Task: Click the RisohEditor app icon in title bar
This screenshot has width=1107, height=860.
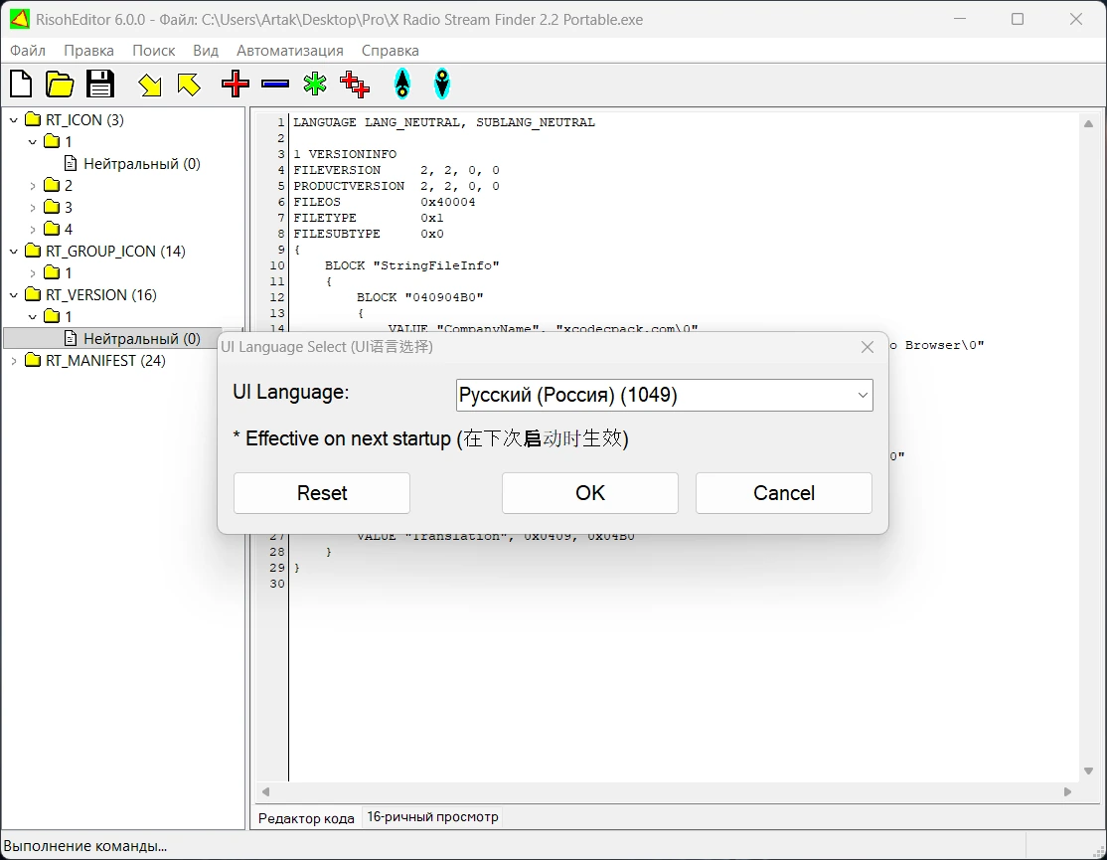Action: point(19,19)
